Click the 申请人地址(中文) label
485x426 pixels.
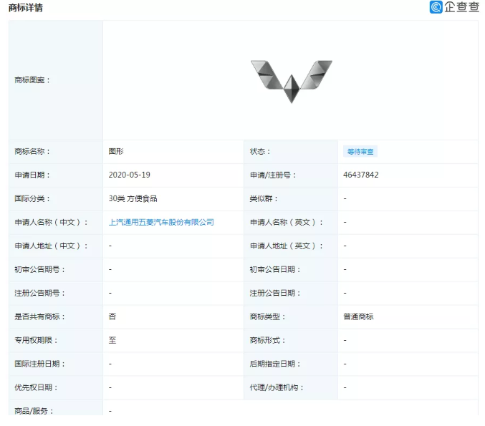click(x=51, y=246)
